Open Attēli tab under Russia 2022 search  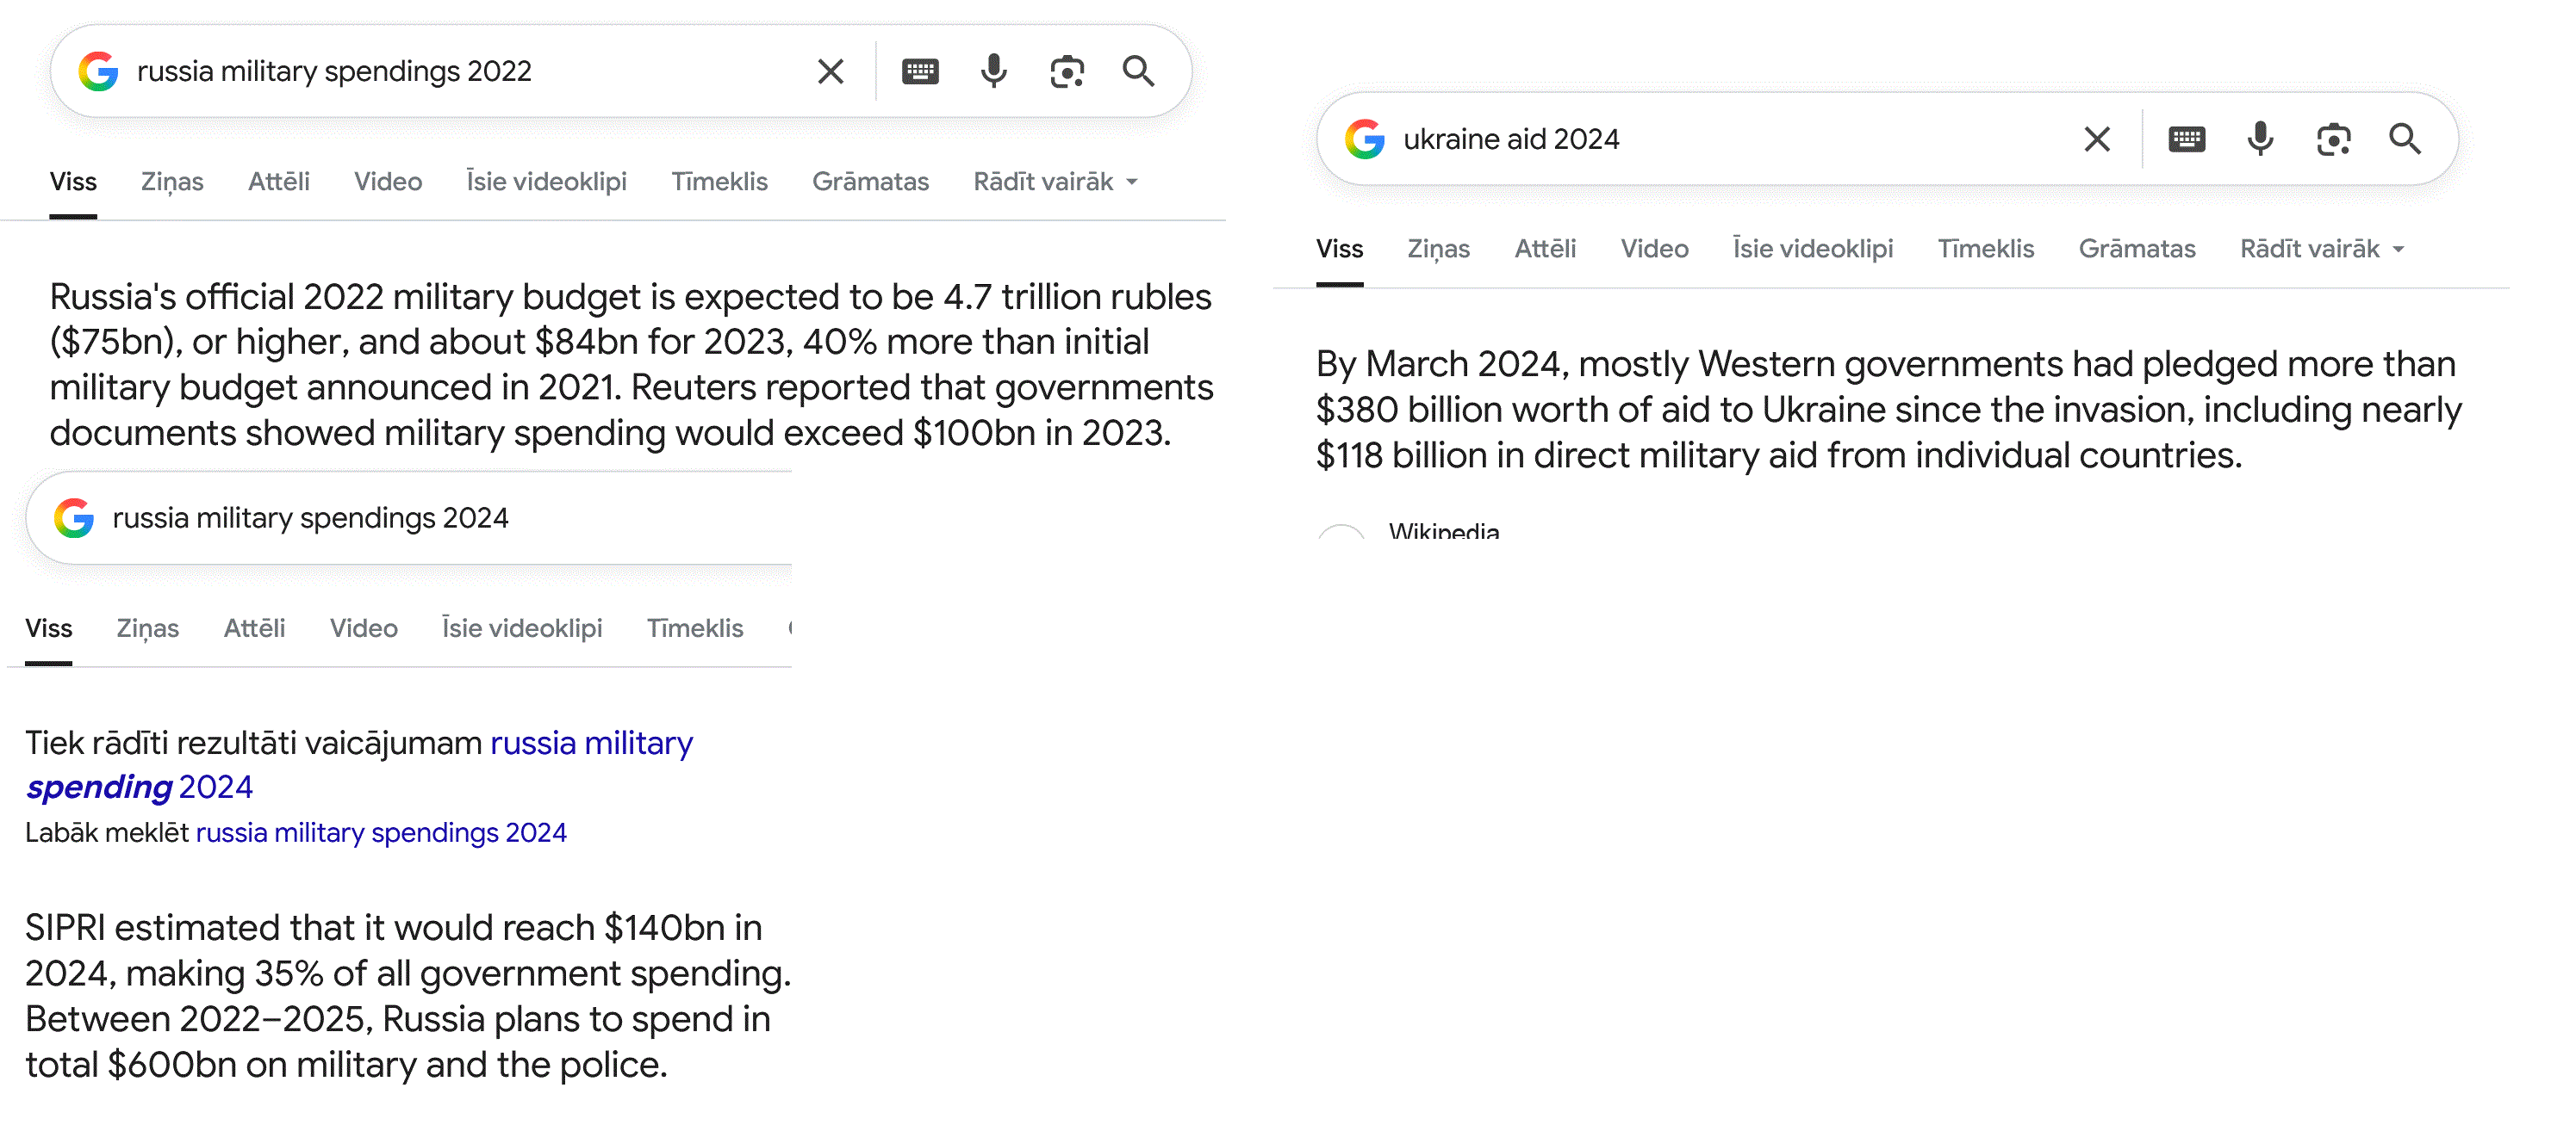point(278,182)
